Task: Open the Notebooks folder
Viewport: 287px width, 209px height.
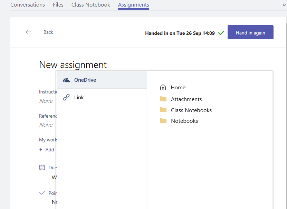Action: point(184,121)
